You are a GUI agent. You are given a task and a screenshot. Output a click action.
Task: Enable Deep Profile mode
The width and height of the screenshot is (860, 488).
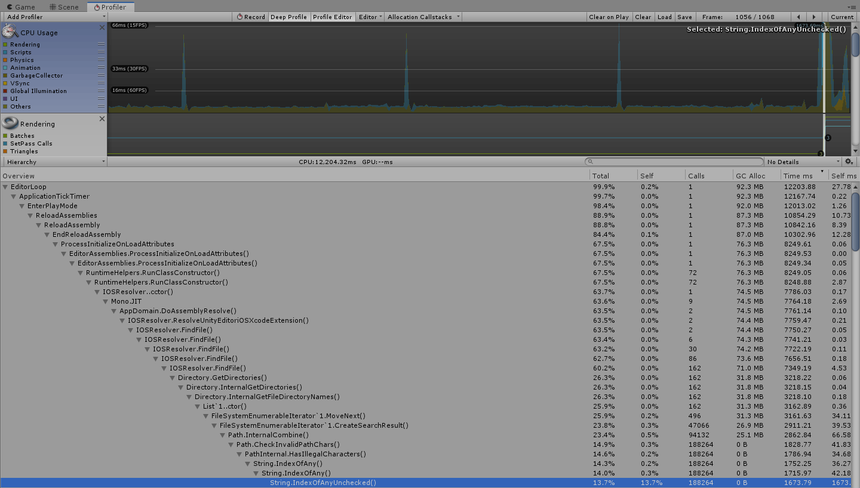tap(288, 17)
